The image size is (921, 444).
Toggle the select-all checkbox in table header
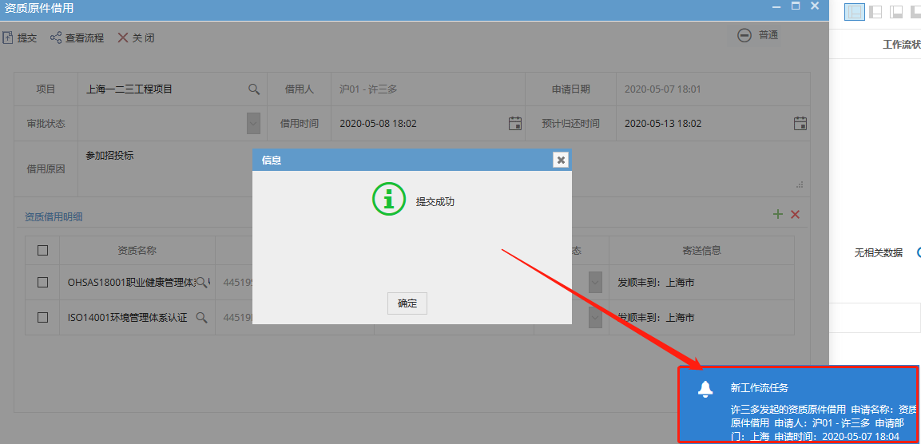tap(43, 250)
